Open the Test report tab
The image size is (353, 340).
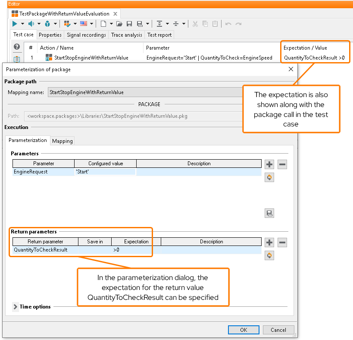159,35
